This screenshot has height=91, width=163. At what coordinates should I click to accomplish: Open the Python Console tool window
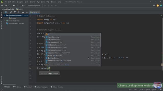coord(57,87)
